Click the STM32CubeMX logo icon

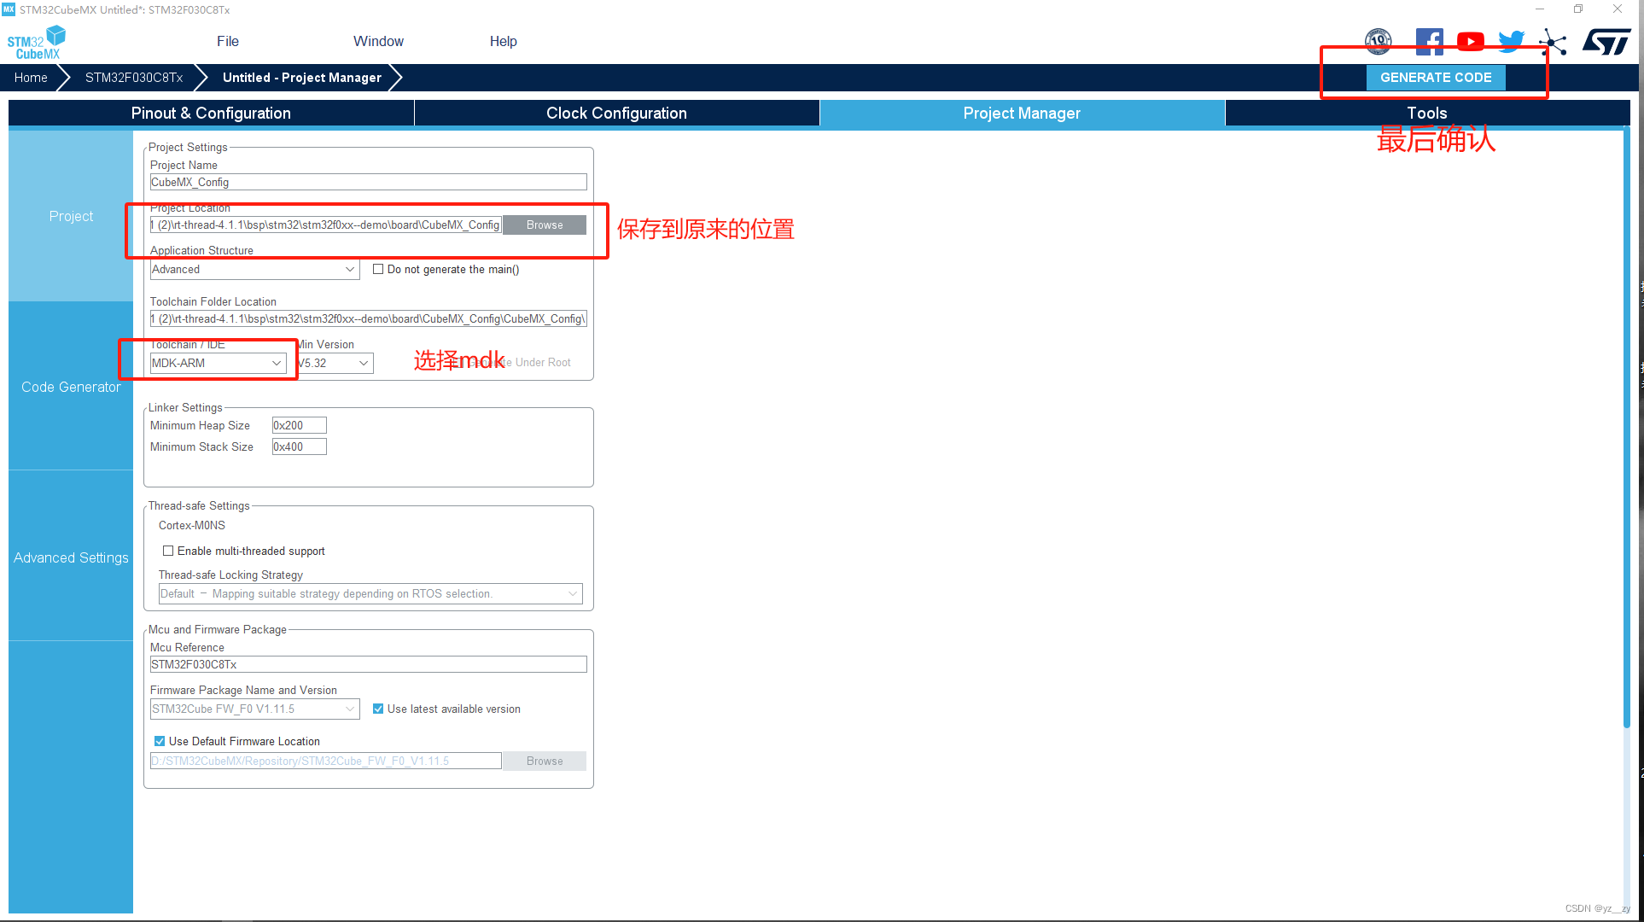[x=36, y=40]
